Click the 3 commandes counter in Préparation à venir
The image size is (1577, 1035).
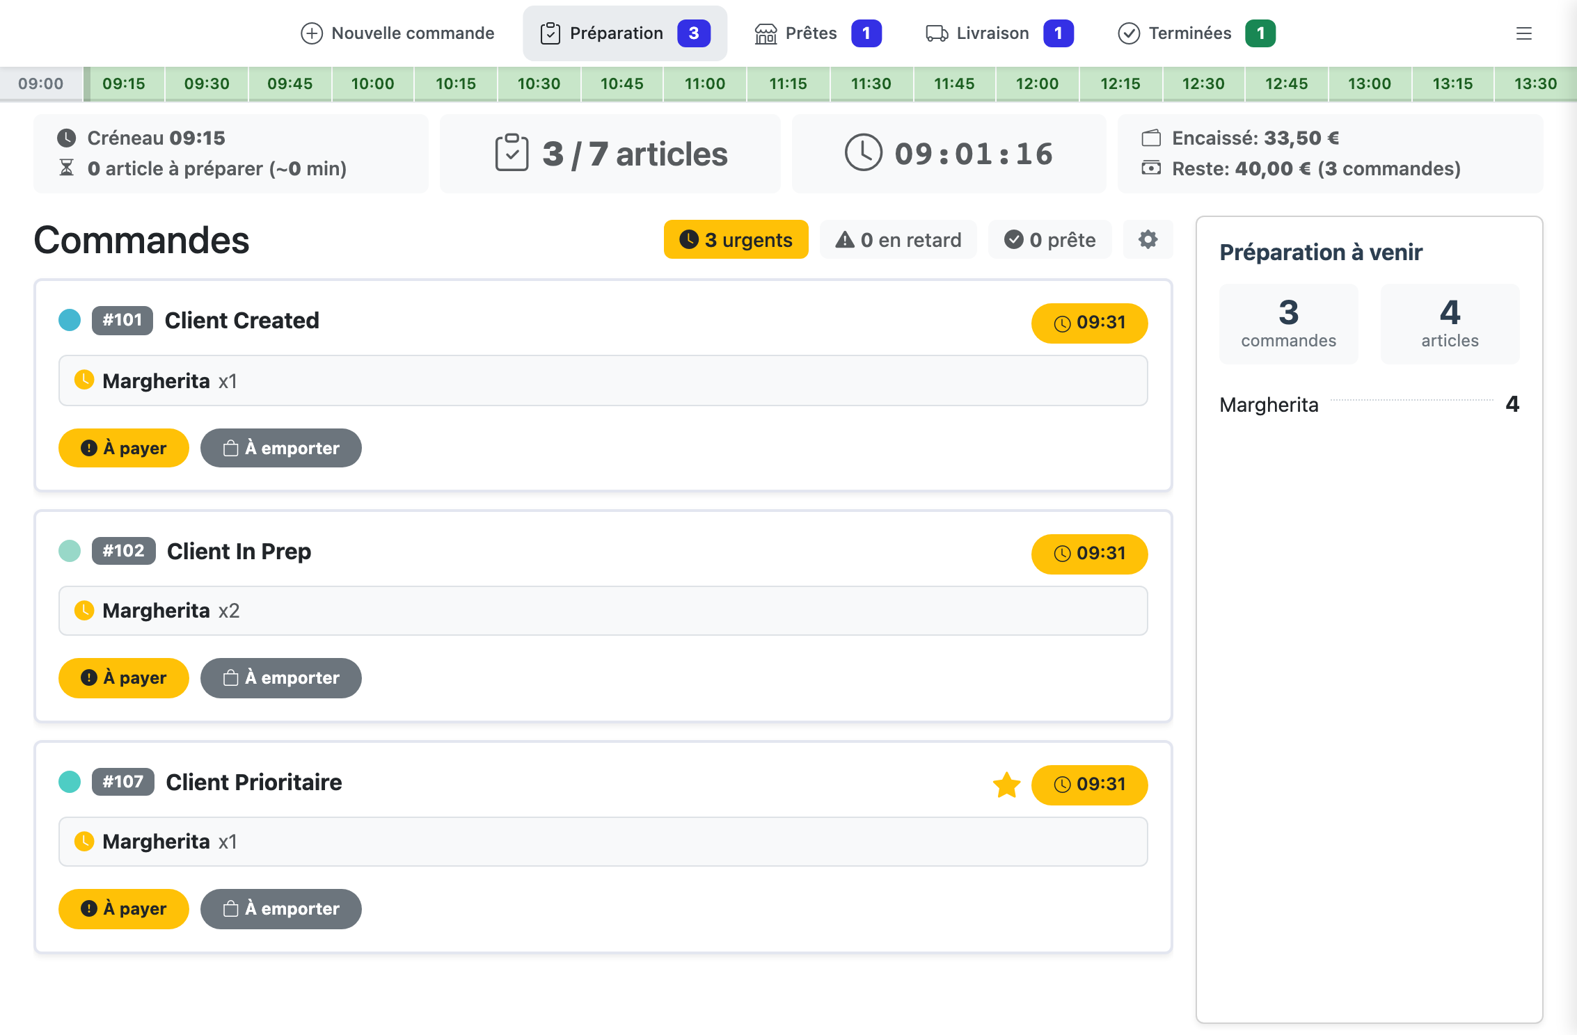coord(1289,323)
